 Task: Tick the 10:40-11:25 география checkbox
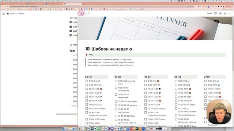coord(116,95)
